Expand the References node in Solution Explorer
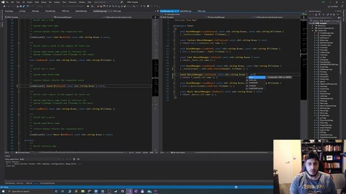346x194 pixels. coord(312,26)
